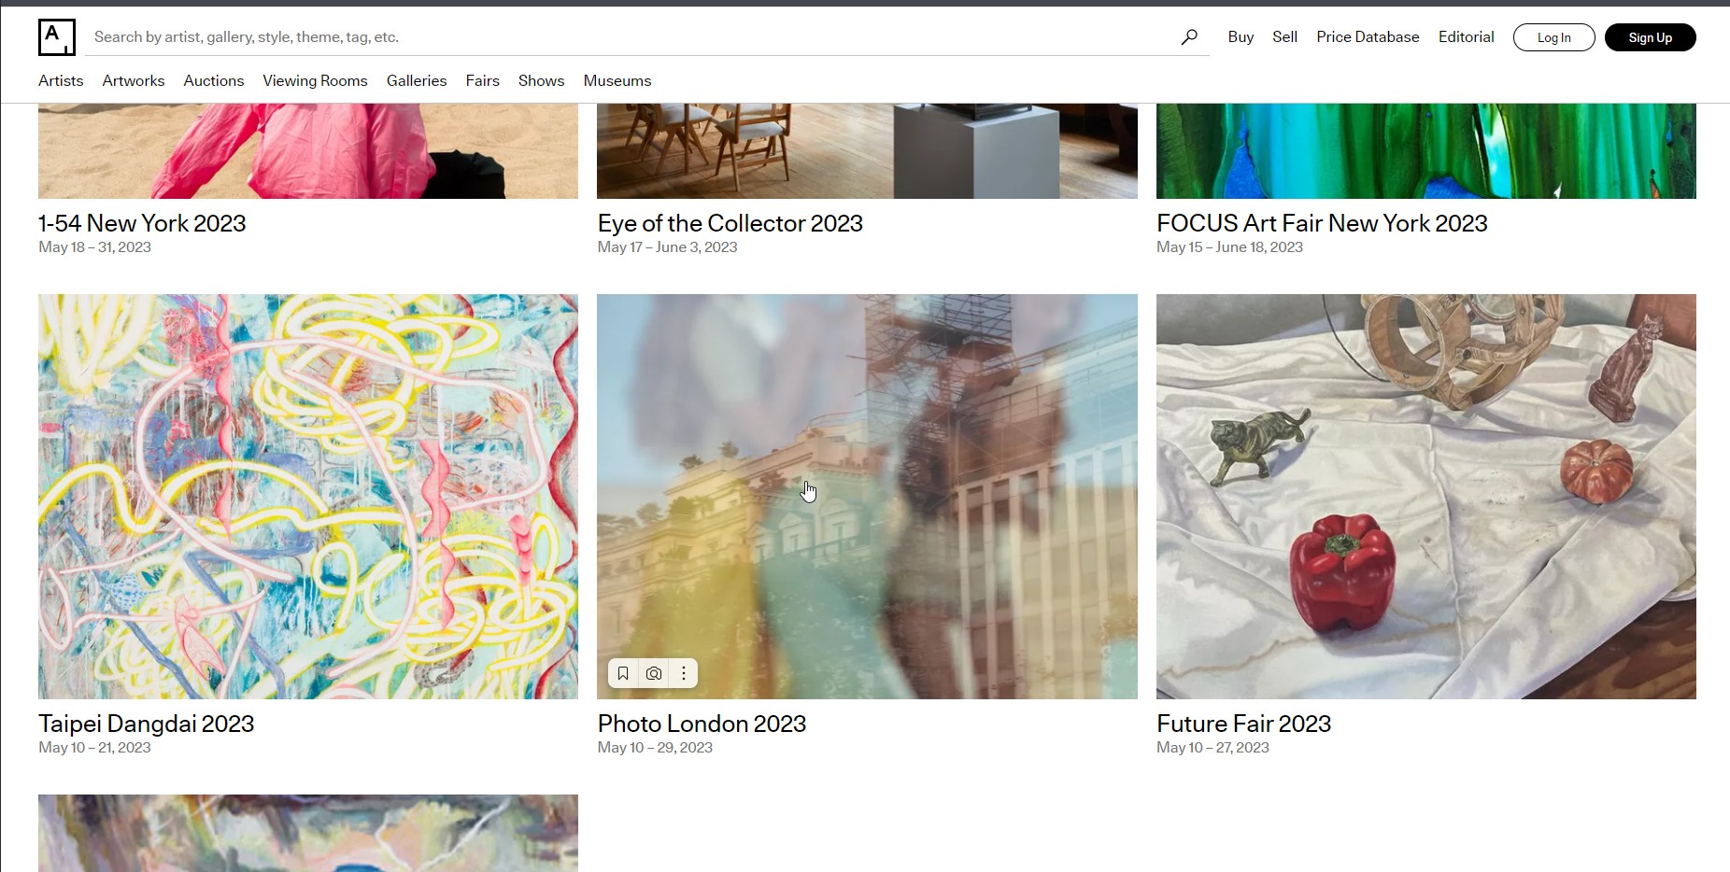Open Future Fair 2023 title
The height and width of the screenshot is (872, 1730).
pos(1243,724)
